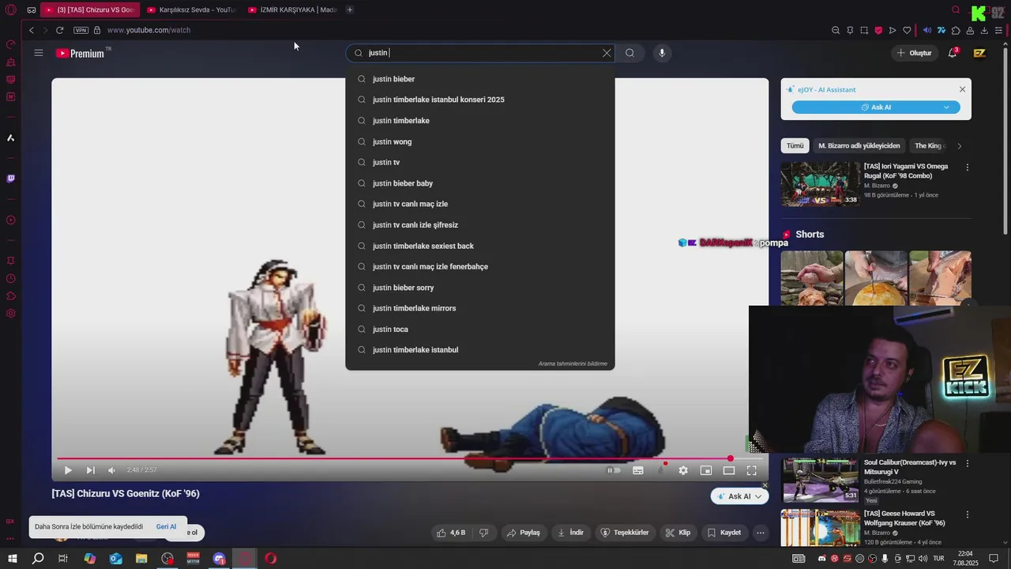The width and height of the screenshot is (1011, 569).
Task: Toggle subtitles in the video player
Action: click(x=638, y=470)
